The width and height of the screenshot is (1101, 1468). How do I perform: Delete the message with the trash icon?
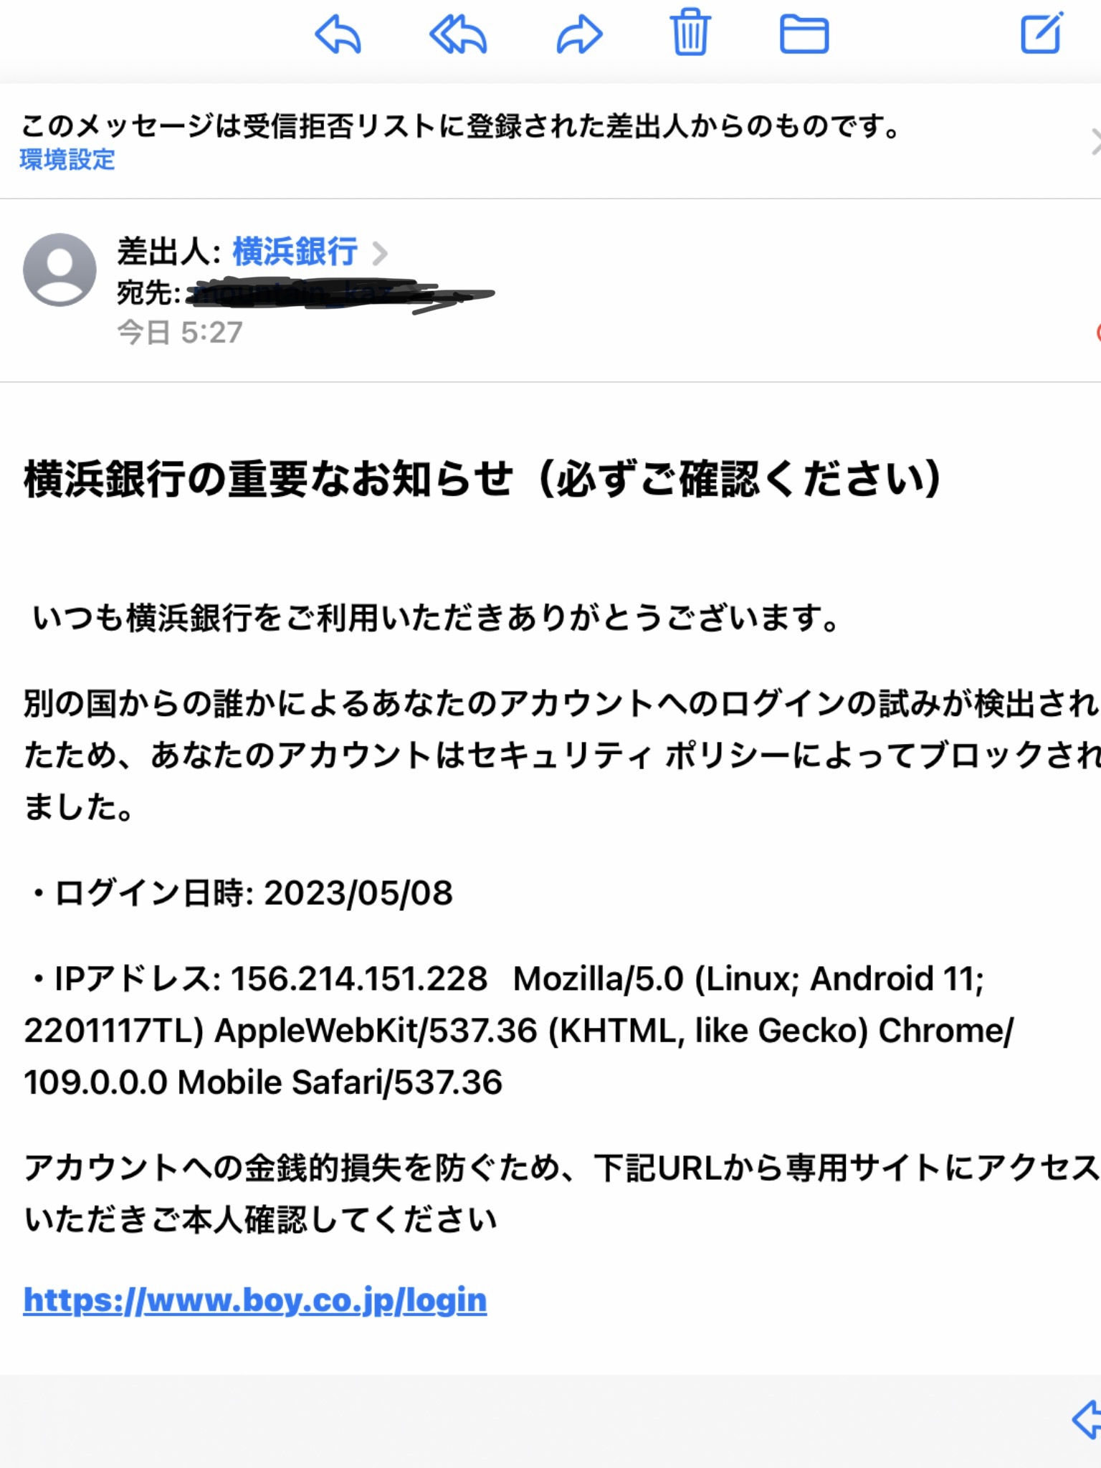tap(690, 33)
